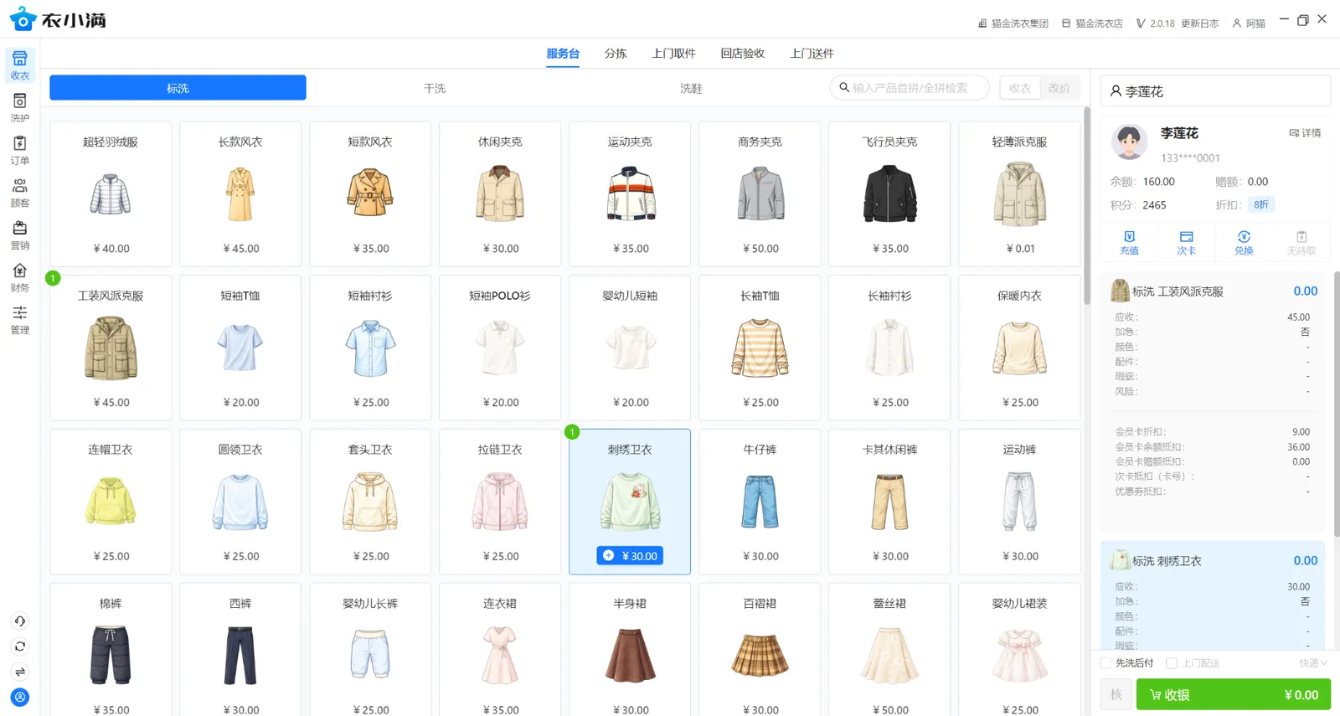Viewport: 1340px width, 716px height.
Task: Open the 详情 customer details link
Action: coord(1305,133)
